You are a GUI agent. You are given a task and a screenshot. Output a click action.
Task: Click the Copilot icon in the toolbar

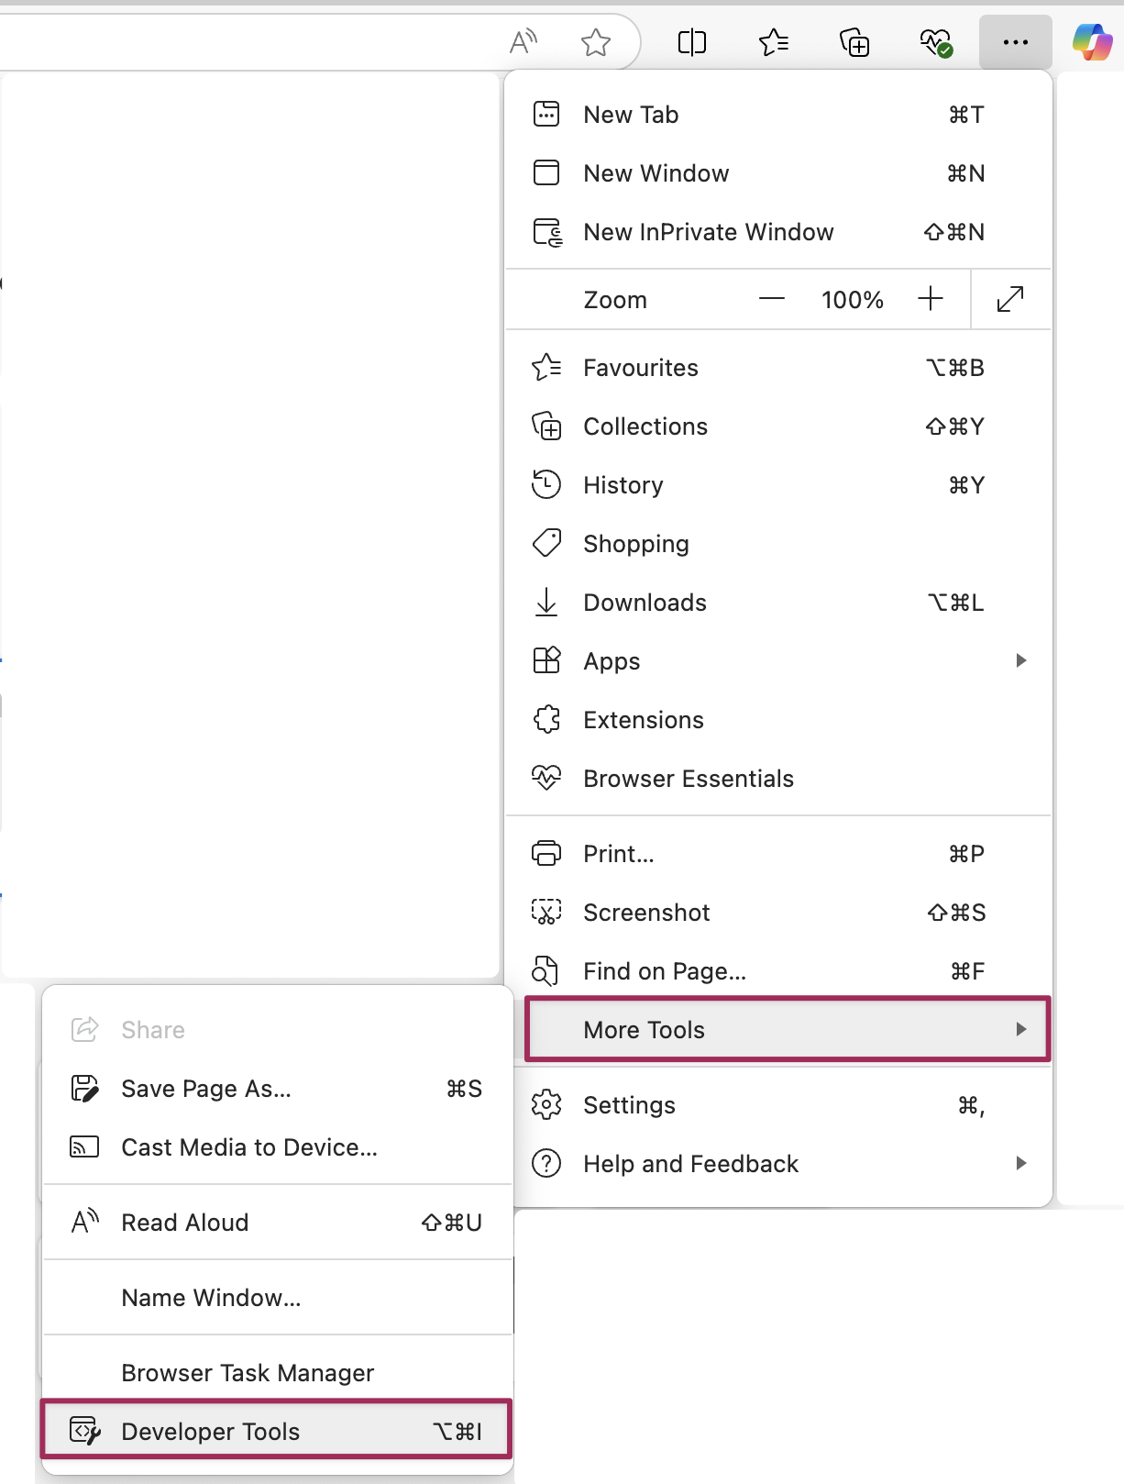[x=1093, y=42]
